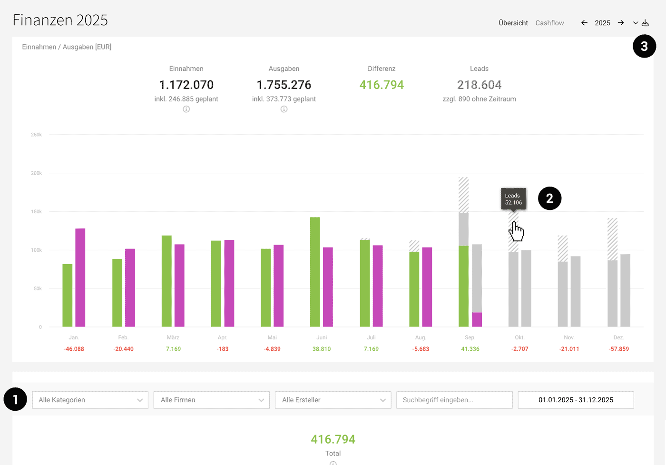The height and width of the screenshot is (465, 666).
Task: Switch to the Cashflow tab
Action: [549, 23]
